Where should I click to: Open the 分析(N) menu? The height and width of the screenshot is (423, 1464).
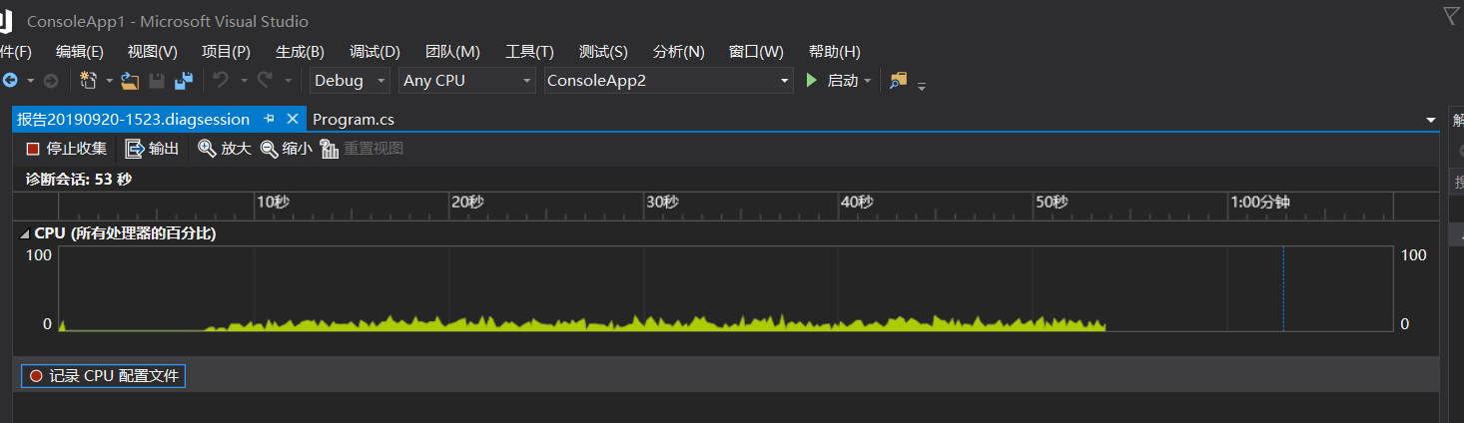678,52
